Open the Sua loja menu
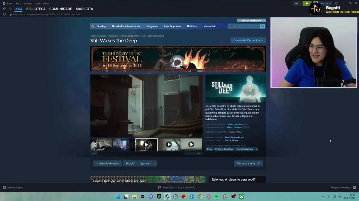The width and height of the screenshot is (359, 201). click(102, 26)
